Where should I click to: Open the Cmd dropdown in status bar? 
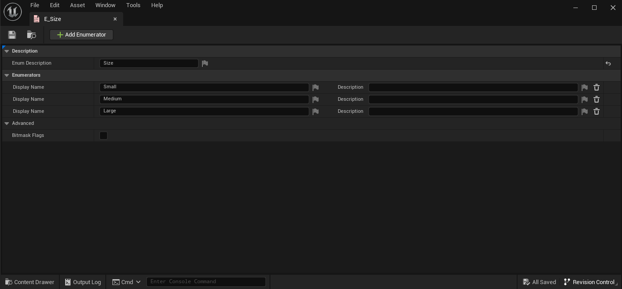(x=127, y=282)
